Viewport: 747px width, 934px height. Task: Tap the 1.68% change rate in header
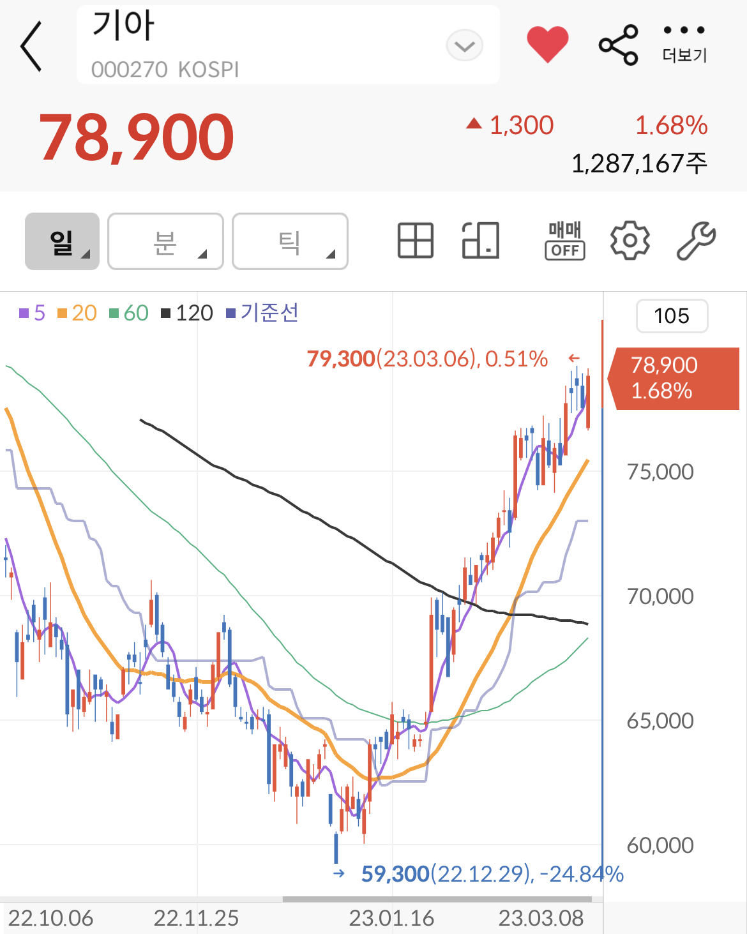pyautogui.click(x=671, y=125)
